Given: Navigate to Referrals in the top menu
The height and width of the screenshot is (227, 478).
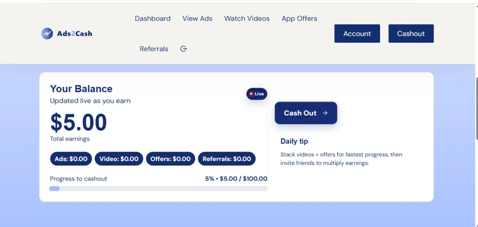Looking at the screenshot, I should tap(154, 49).
